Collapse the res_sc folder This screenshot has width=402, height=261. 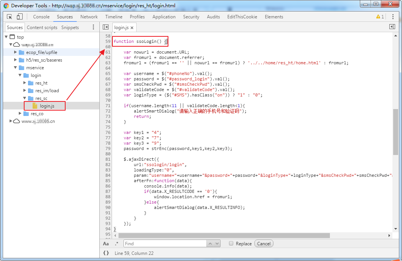25,98
